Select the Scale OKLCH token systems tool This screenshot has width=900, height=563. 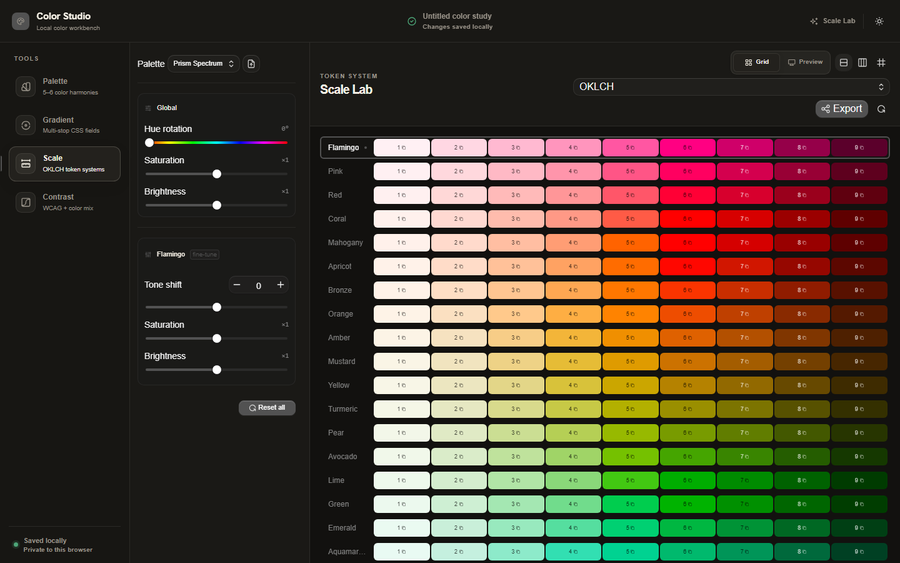tap(65, 164)
